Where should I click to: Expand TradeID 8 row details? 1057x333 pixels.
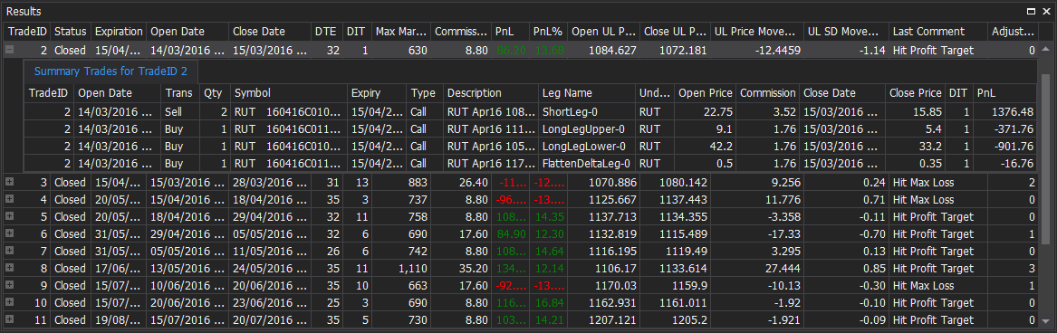[x=9, y=268]
